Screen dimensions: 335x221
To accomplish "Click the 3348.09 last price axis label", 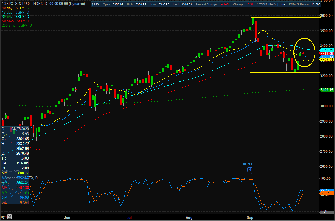I will [327, 54].
